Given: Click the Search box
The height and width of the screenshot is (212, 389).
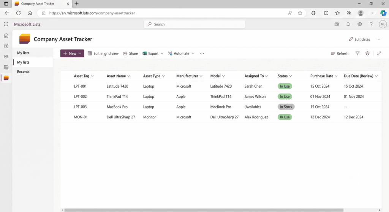Looking at the screenshot, I should tap(194, 24).
